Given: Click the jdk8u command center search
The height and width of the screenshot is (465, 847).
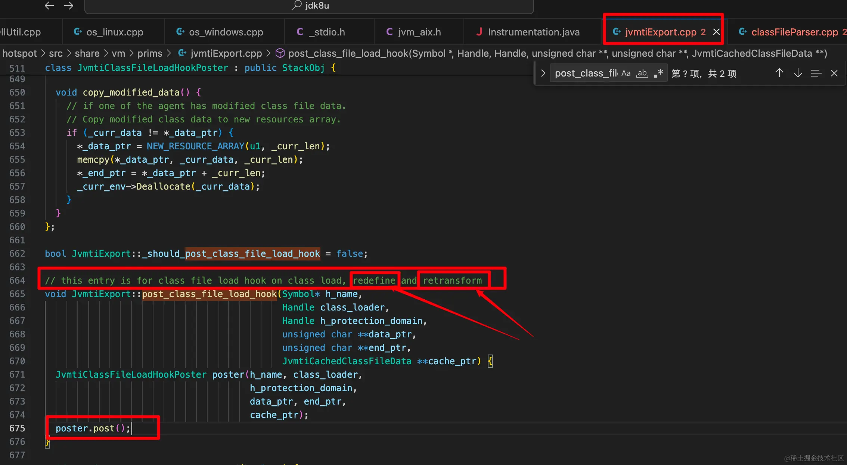Looking at the screenshot, I should (x=309, y=6).
